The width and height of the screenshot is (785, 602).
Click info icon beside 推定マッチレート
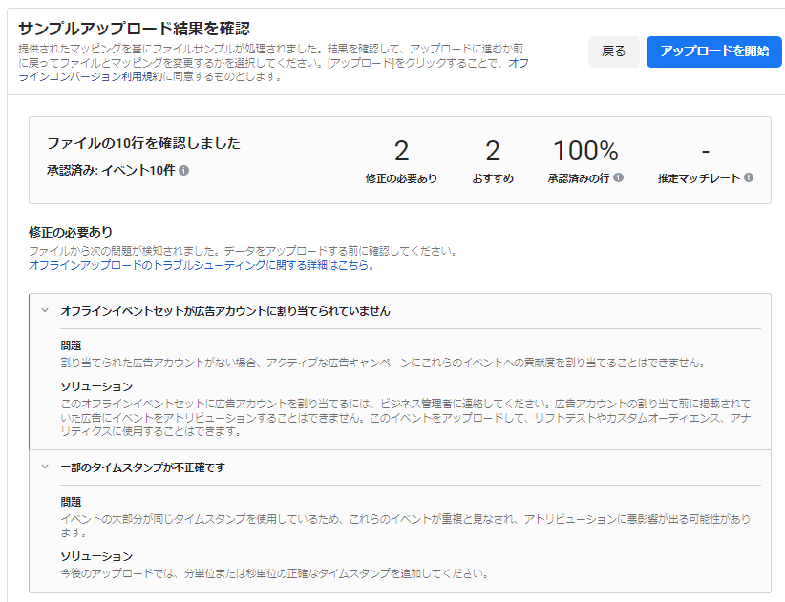pos(749,177)
